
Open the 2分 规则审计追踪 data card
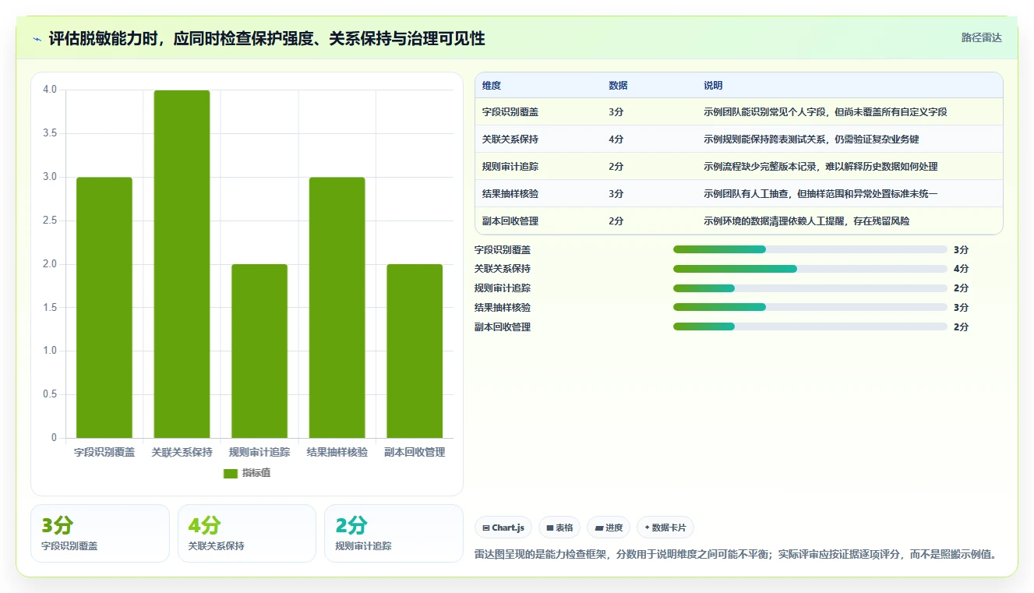[393, 533]
